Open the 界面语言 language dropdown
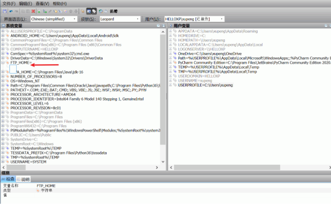This screenshot has height=205, width=331. click(53, 19)
